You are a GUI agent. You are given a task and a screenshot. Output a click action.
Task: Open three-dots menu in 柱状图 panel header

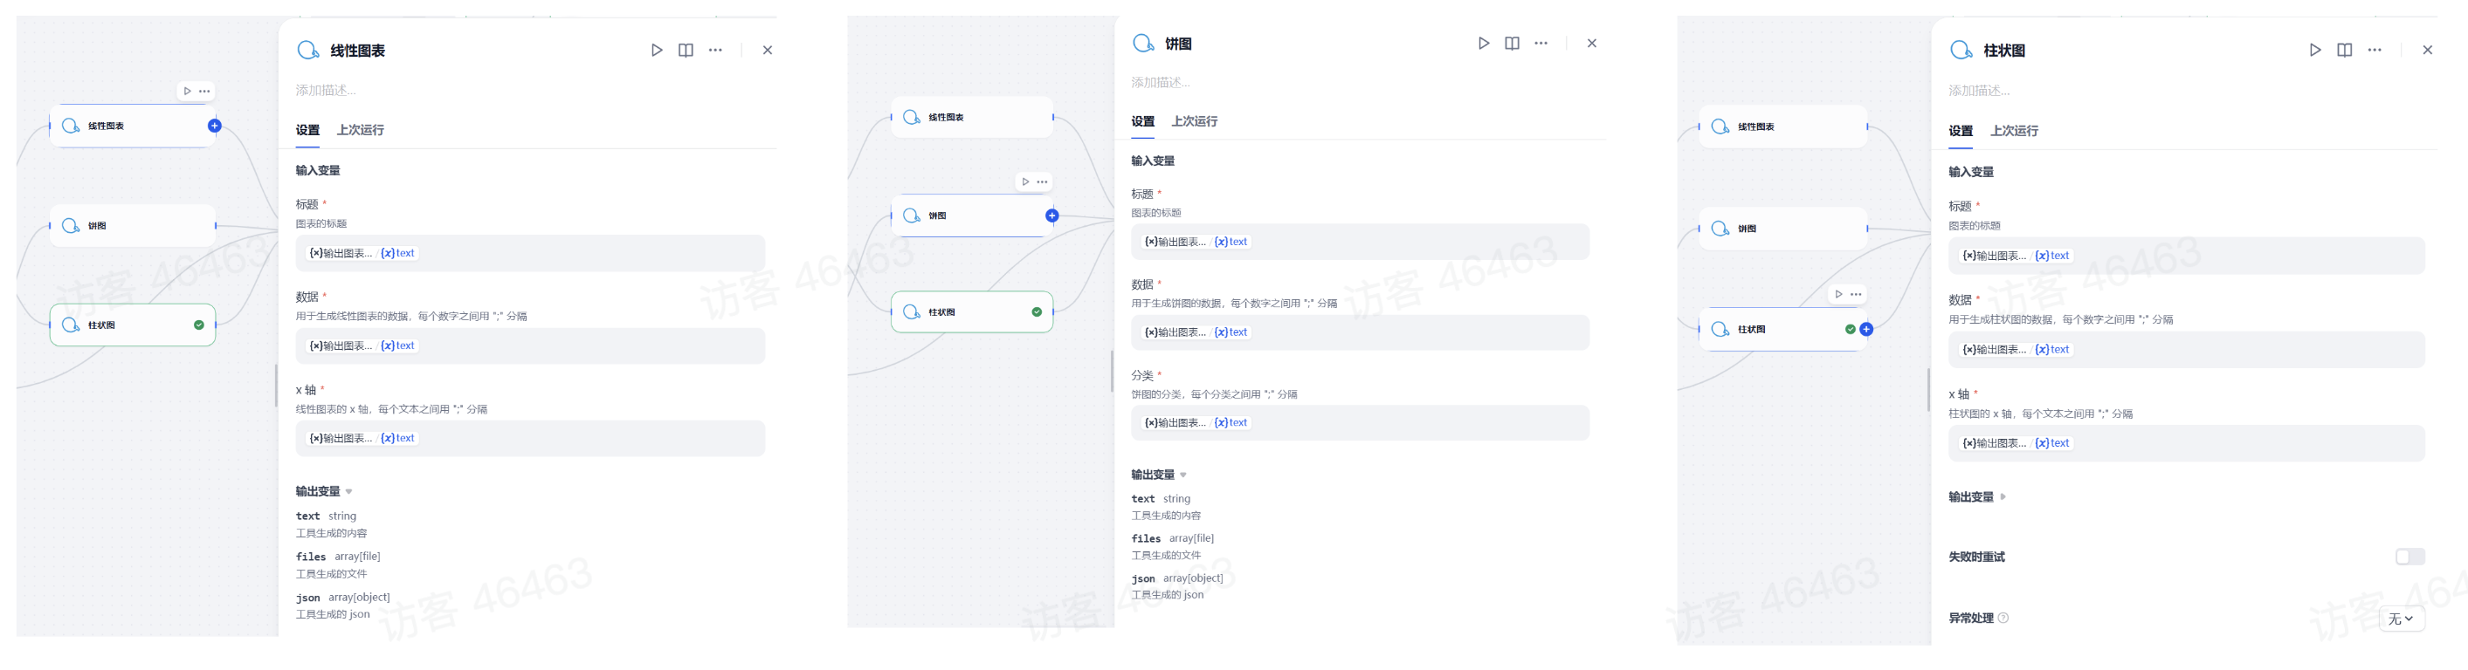[x=2374, y=51]
